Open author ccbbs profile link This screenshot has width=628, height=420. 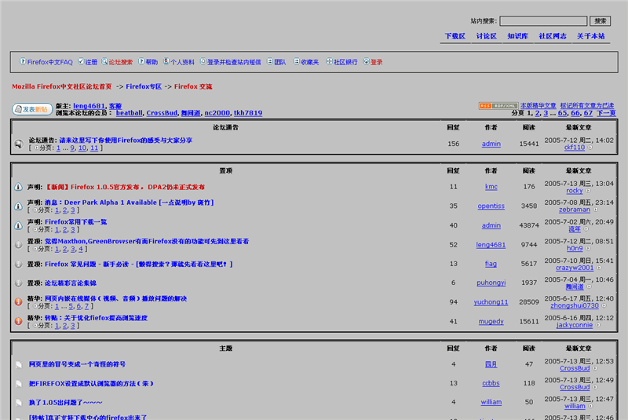coord(491,384)
